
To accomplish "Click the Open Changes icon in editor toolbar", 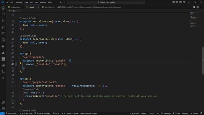I will (x=194, y=7).
